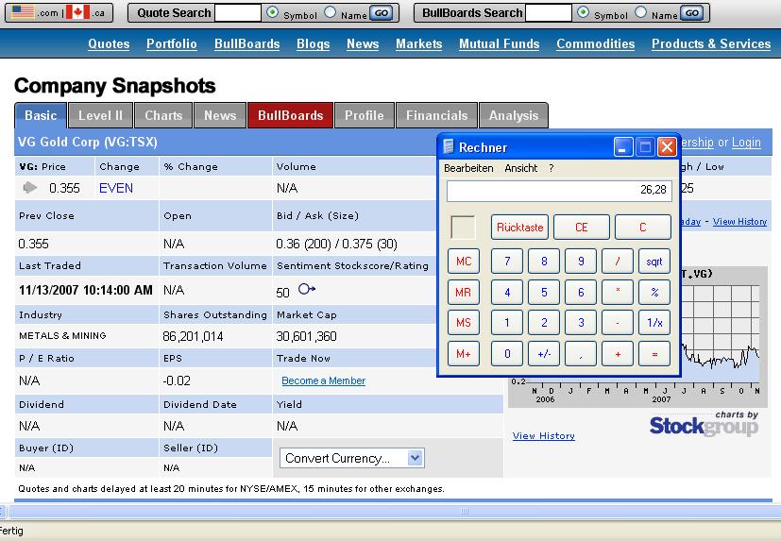Image resolution: width=781 pixels, height=541 pixels.
Task: Click digit 0 on the calculator
Action: [x=507, y=354]
